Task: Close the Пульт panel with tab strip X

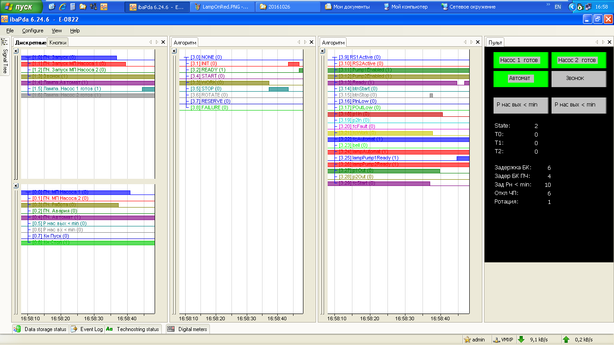Action: coord(610,42)
